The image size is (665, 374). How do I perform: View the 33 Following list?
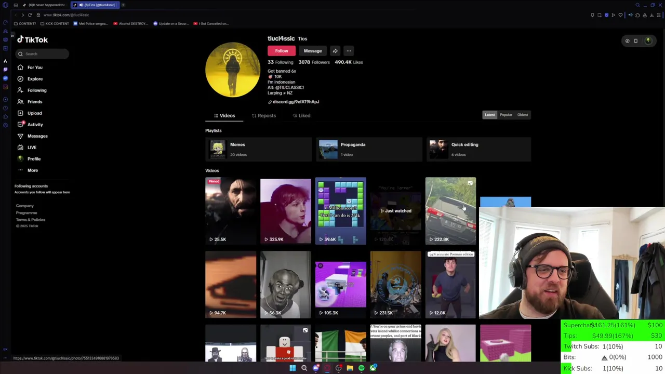[281, 62]
